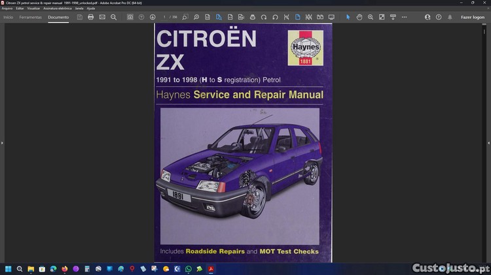The image size is (491, 275).
Task: Click the Save file icon
Action: pyautogui.click(x=79, y=17)
